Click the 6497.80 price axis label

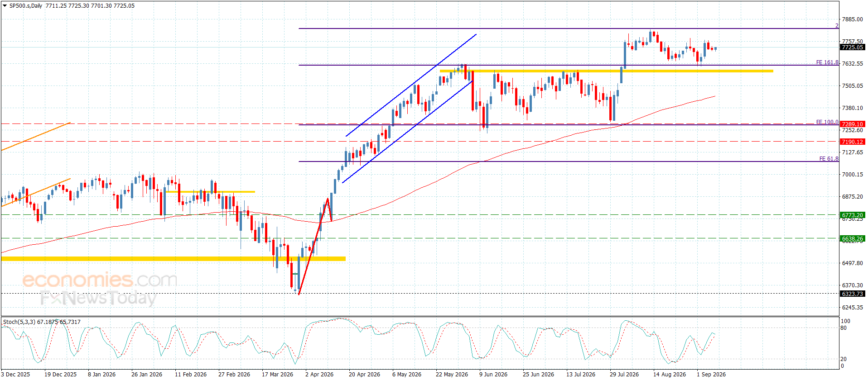(x=852, y=263)
